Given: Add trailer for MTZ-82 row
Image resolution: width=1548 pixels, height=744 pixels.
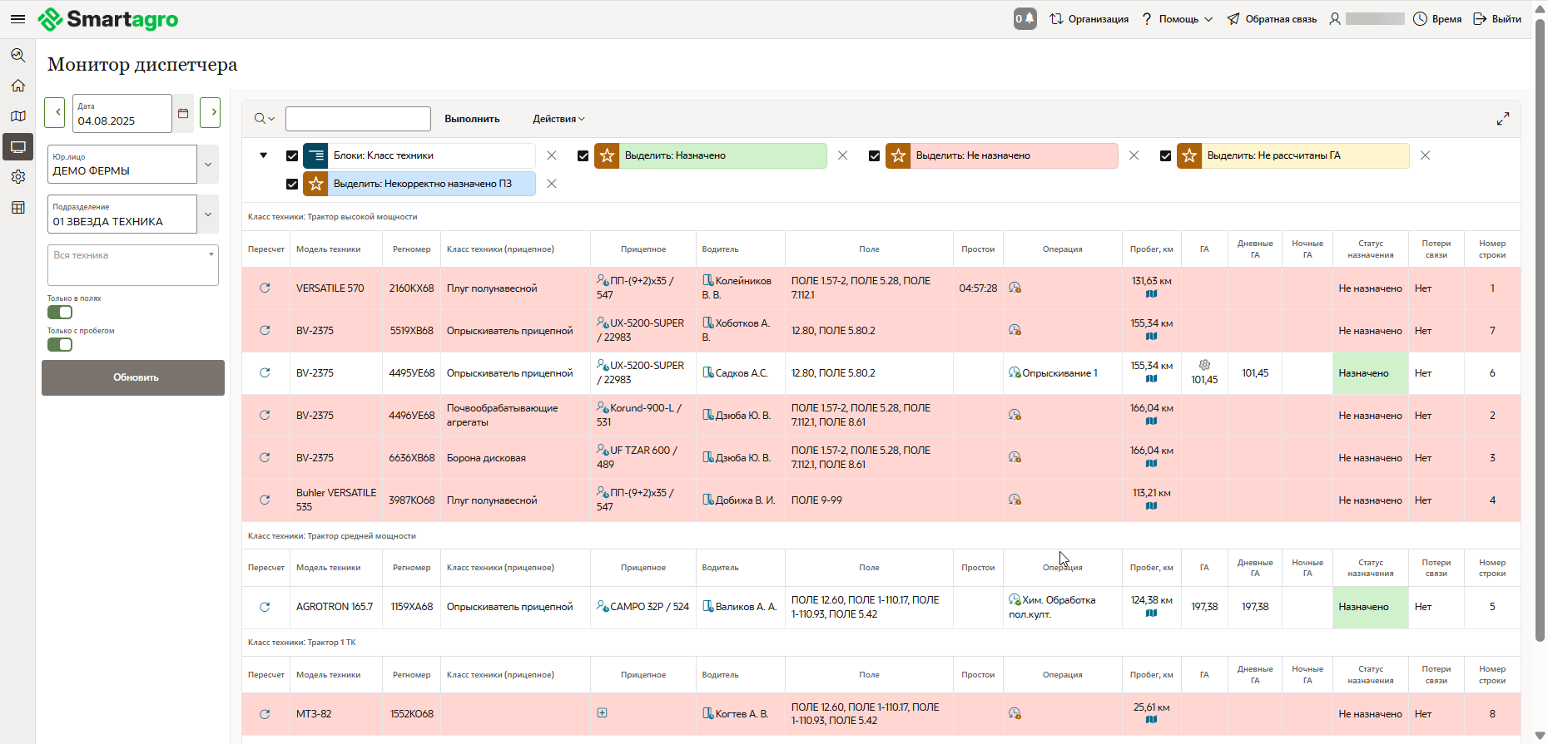Looking at the screenshot, I should (602, 713).
